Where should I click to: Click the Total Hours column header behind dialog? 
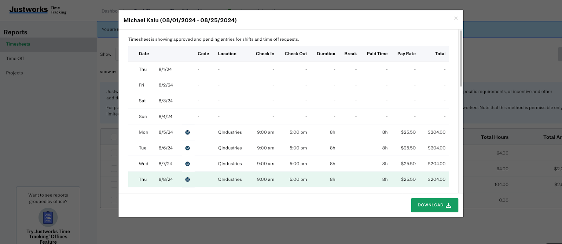(495, 137)
